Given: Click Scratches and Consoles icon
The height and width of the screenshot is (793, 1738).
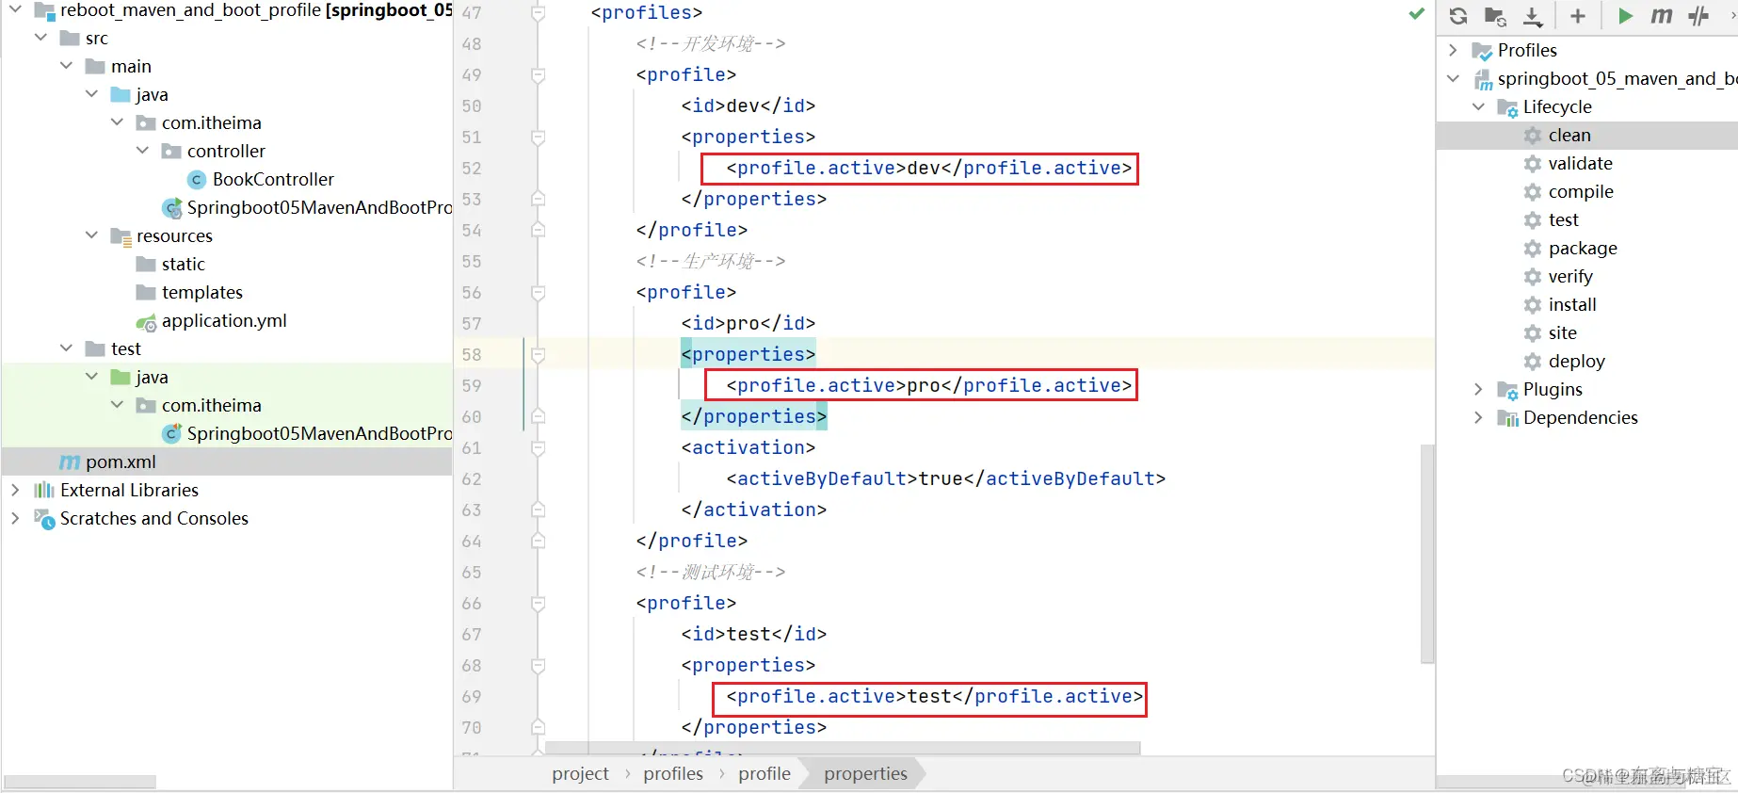Looking at the screenshot, I should pyautogui.click(x=44, y=519).
